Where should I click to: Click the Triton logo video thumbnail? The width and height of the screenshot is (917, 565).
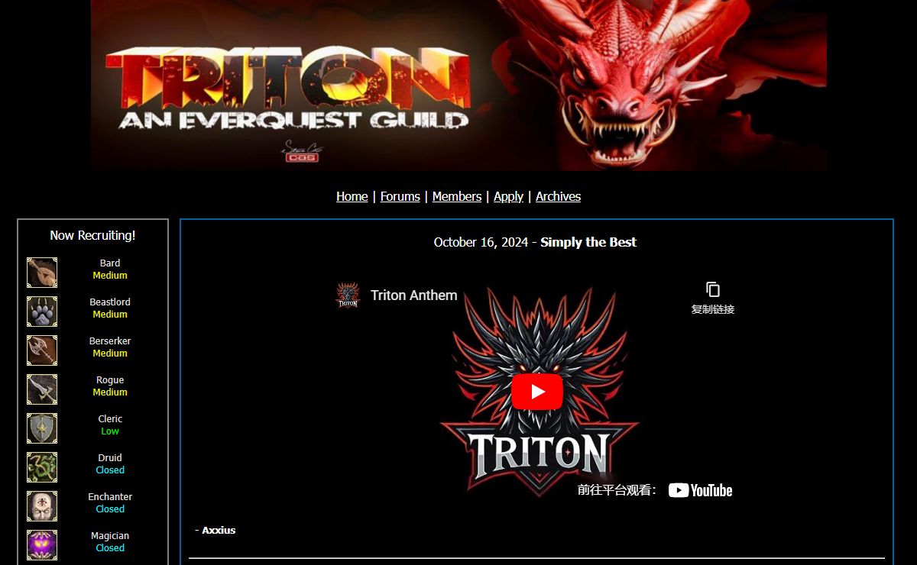point(539,392)
